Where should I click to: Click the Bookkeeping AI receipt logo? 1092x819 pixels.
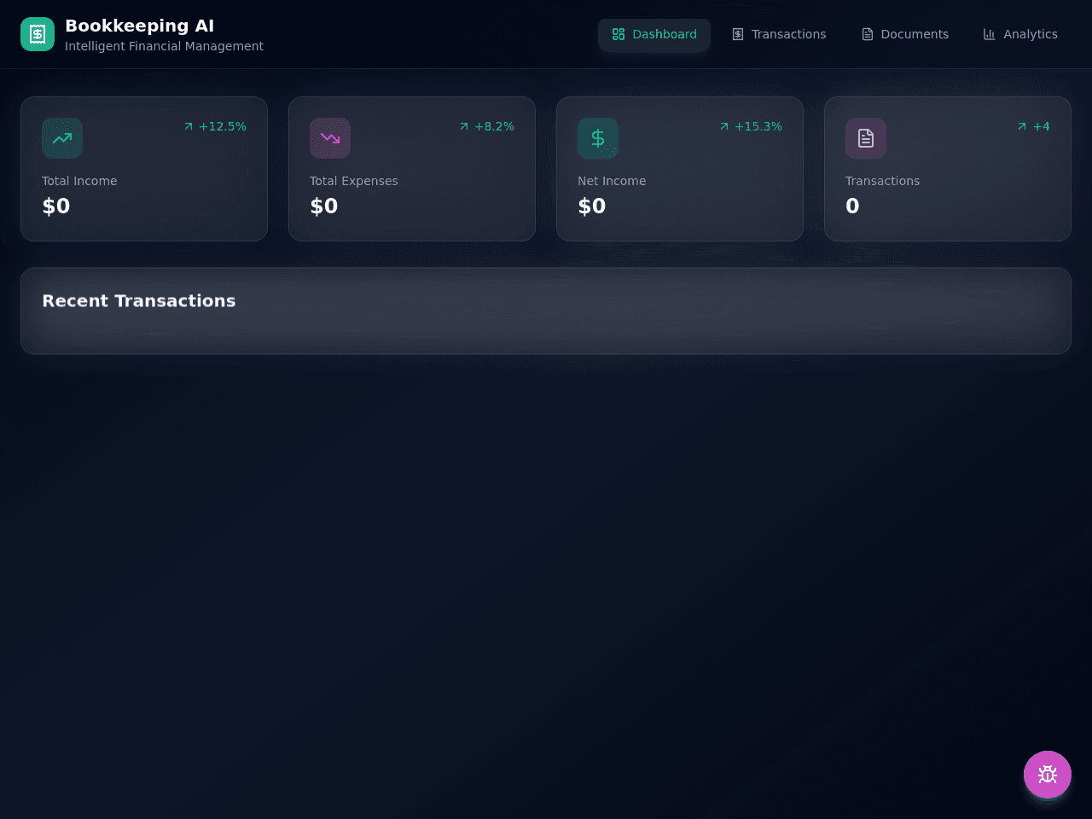(38, 34)
